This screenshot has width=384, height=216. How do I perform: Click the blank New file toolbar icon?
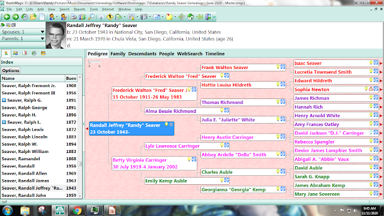[42, 17]
